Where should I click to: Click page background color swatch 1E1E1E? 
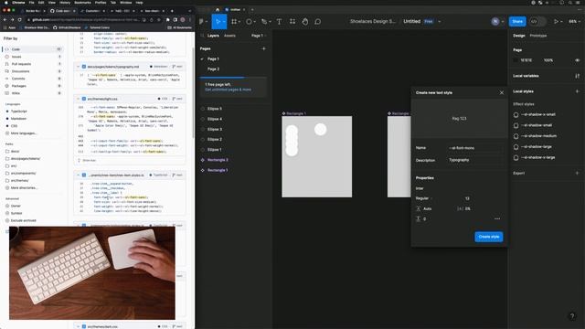(x=516, y=60)
